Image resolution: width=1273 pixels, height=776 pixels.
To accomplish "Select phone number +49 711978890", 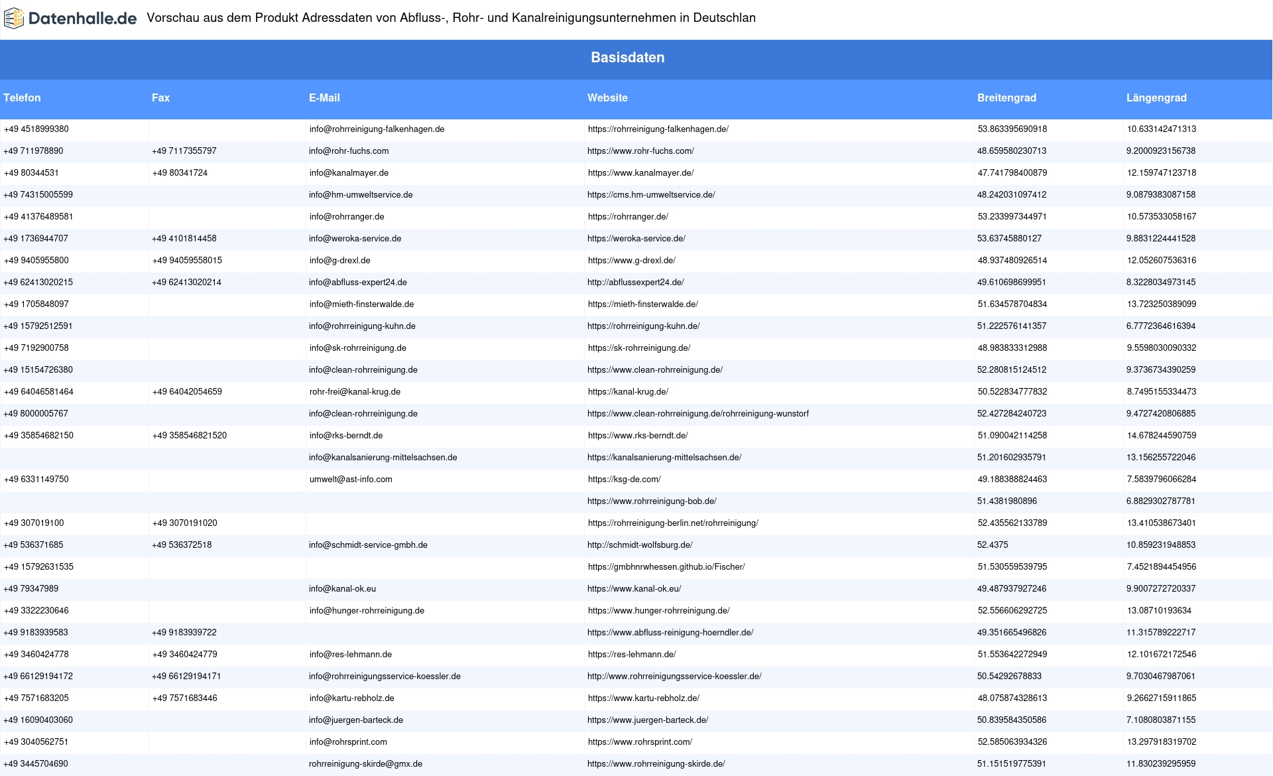I will (x=34, y=151).
